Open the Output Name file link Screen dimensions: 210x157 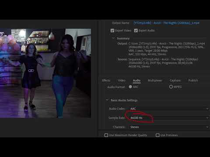click(166, 23)
